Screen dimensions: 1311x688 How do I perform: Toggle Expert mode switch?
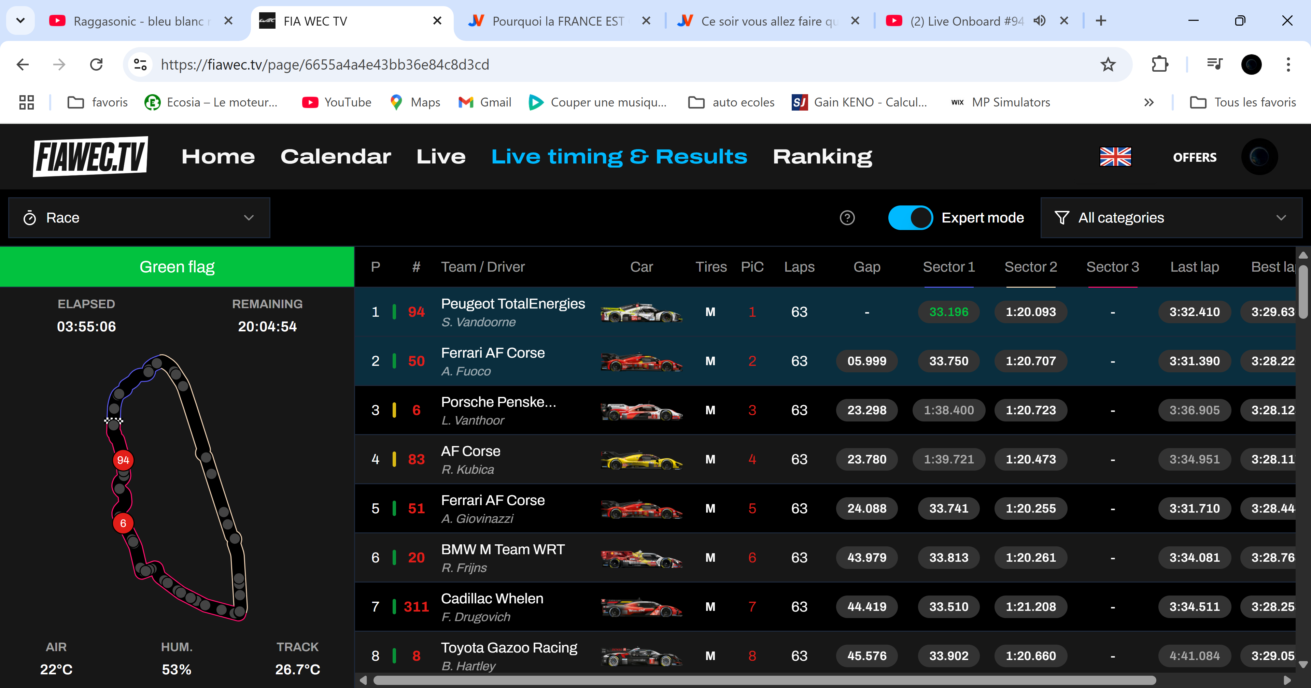tap(910, 218)
